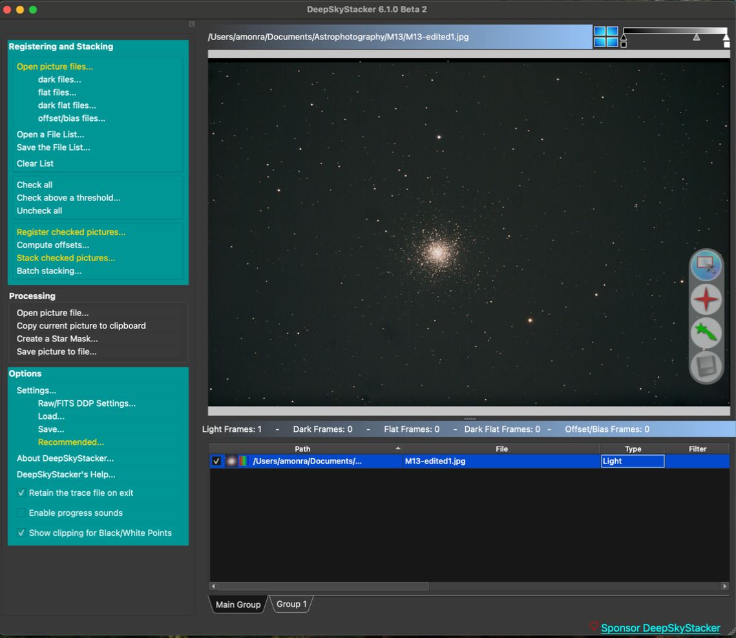Screen dimensions: 736x638
Task: Open Settings under Options
Action: (36, 390)
